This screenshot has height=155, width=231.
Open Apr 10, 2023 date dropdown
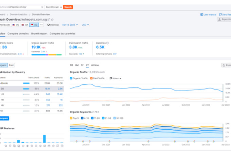click(x=70, y=25)
